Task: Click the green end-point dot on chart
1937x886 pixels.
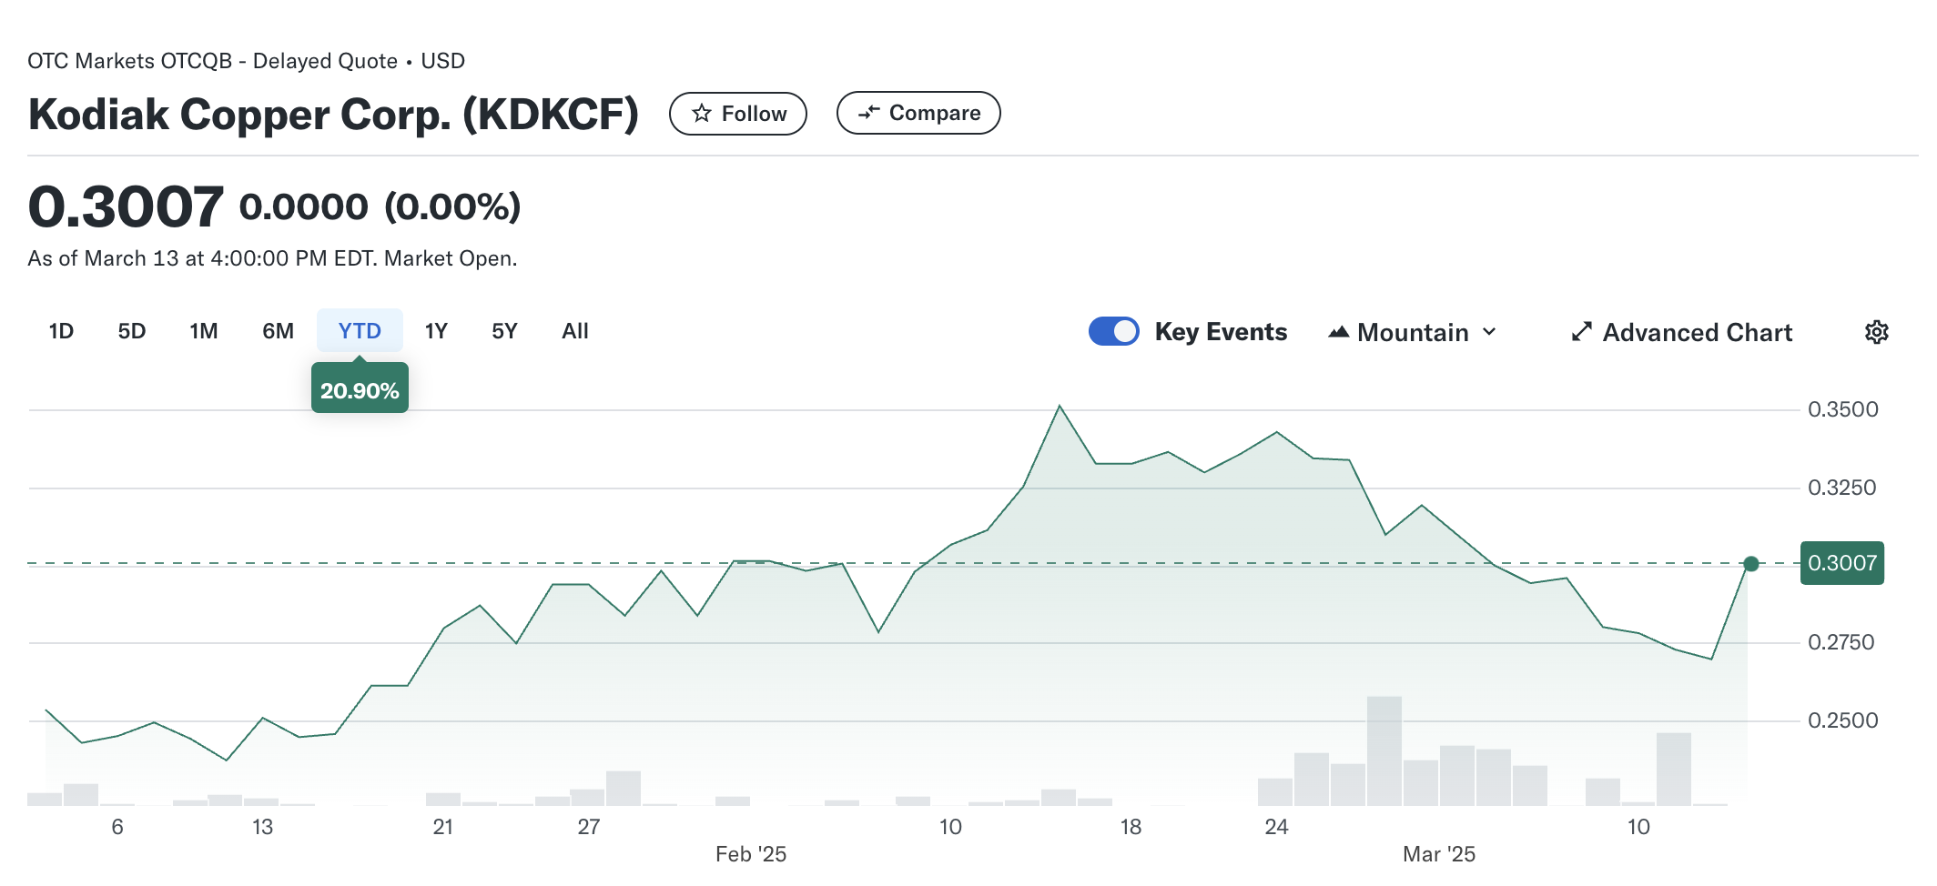Action: [x=1750, y=564]
